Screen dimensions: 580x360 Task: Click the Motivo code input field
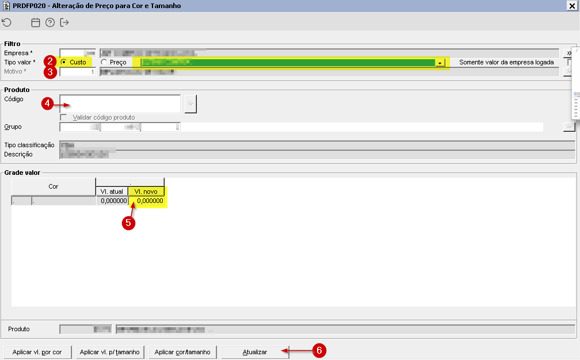click(78, 72)
